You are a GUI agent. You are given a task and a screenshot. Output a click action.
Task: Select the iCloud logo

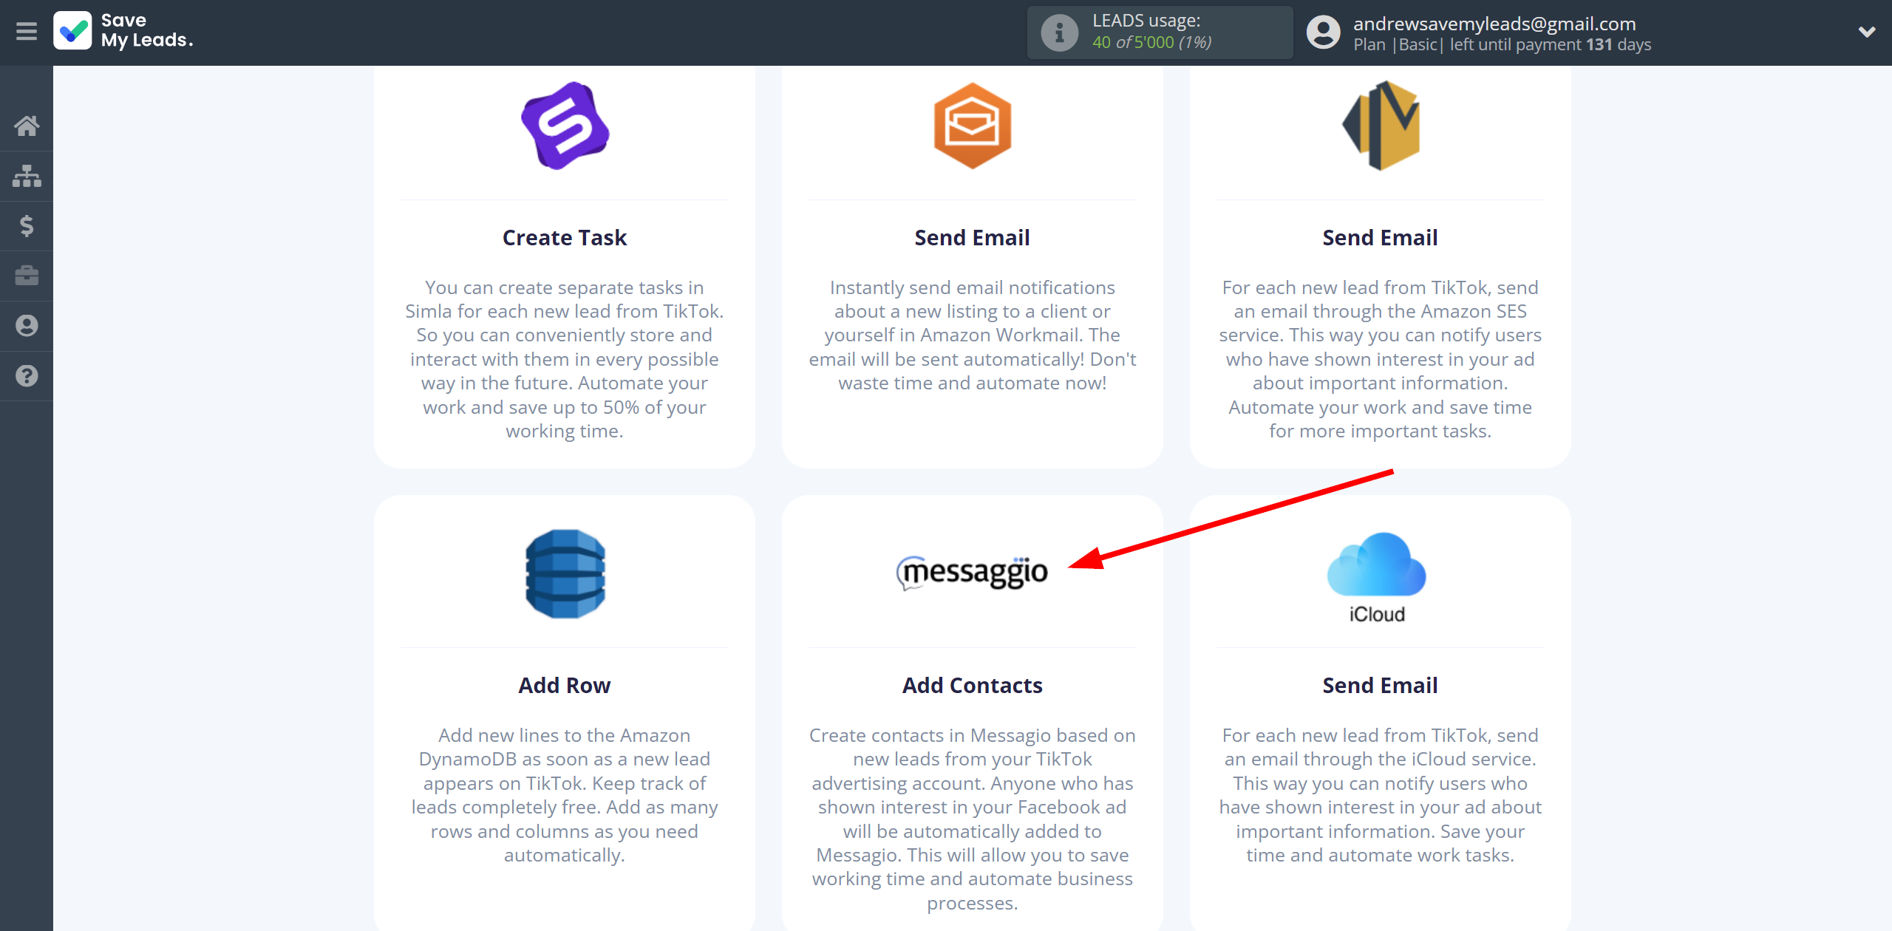click(x=1376, y=578)
